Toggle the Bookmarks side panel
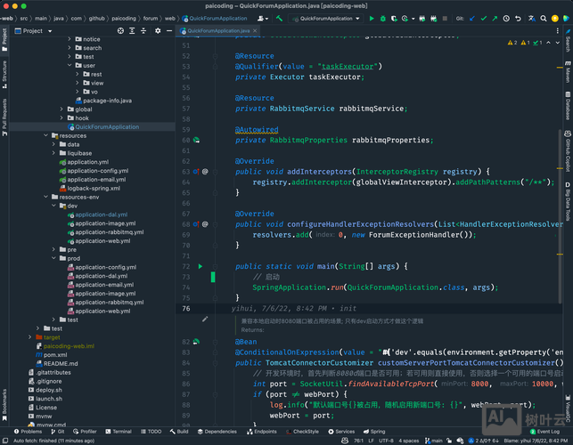 pos(4,405)
